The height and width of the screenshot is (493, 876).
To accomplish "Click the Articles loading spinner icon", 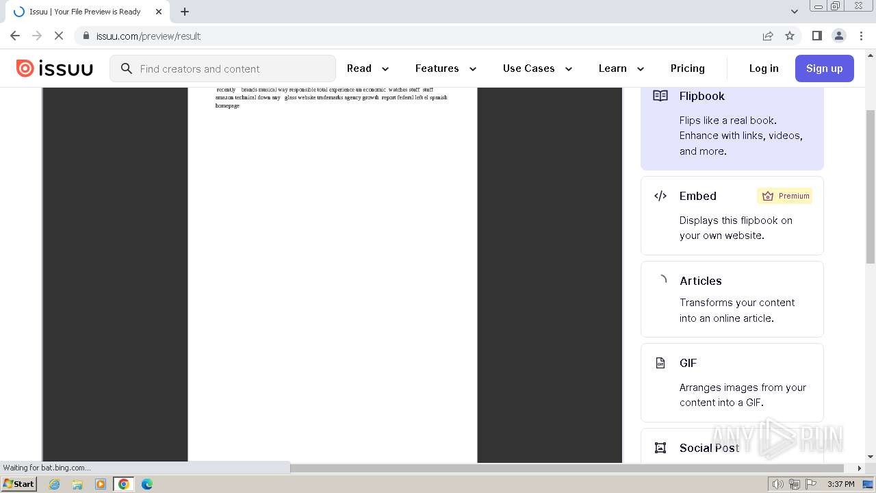I will point(661,280).
